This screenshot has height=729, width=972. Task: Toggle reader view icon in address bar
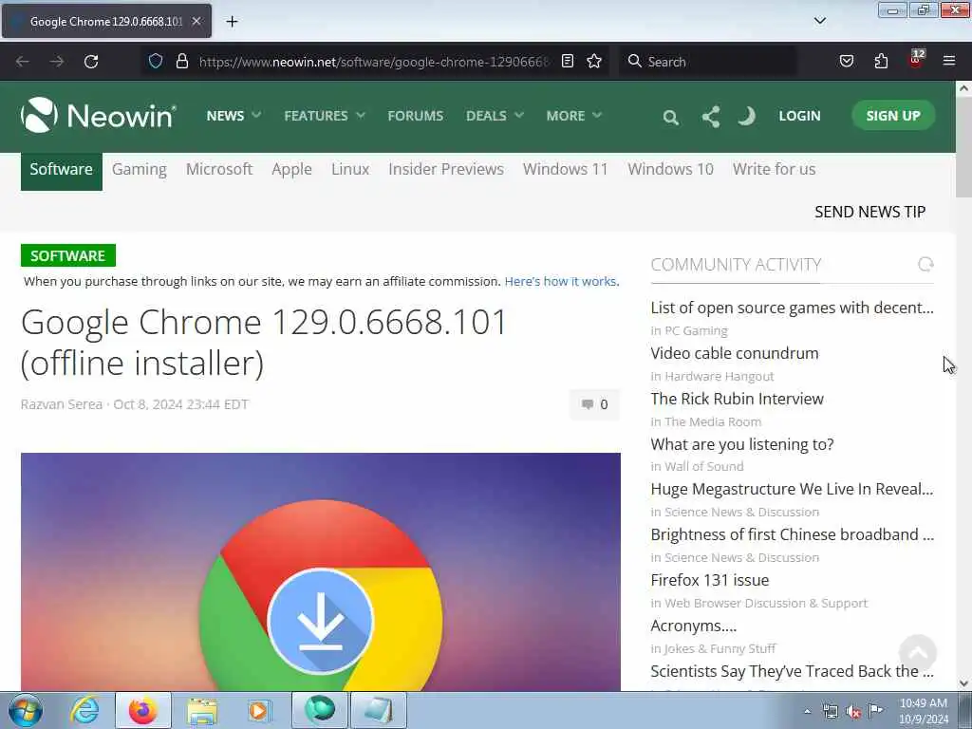pyautogui.click(x=568, y=61)
